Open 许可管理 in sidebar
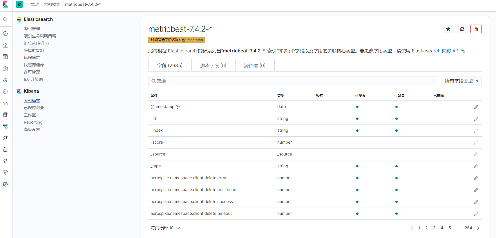 pyautogui.click(x=32, y=72)
